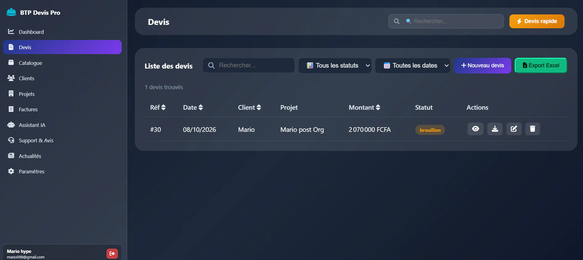Sort the list by Réf column arrows
Viewport: 583px width, 260px height.
(x=163, y=107)
